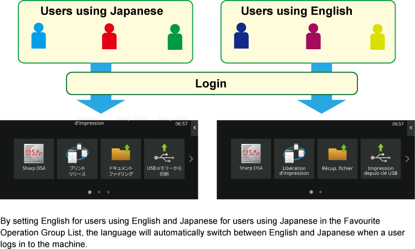
Task: Click the Login box
Action: point(211,84)
